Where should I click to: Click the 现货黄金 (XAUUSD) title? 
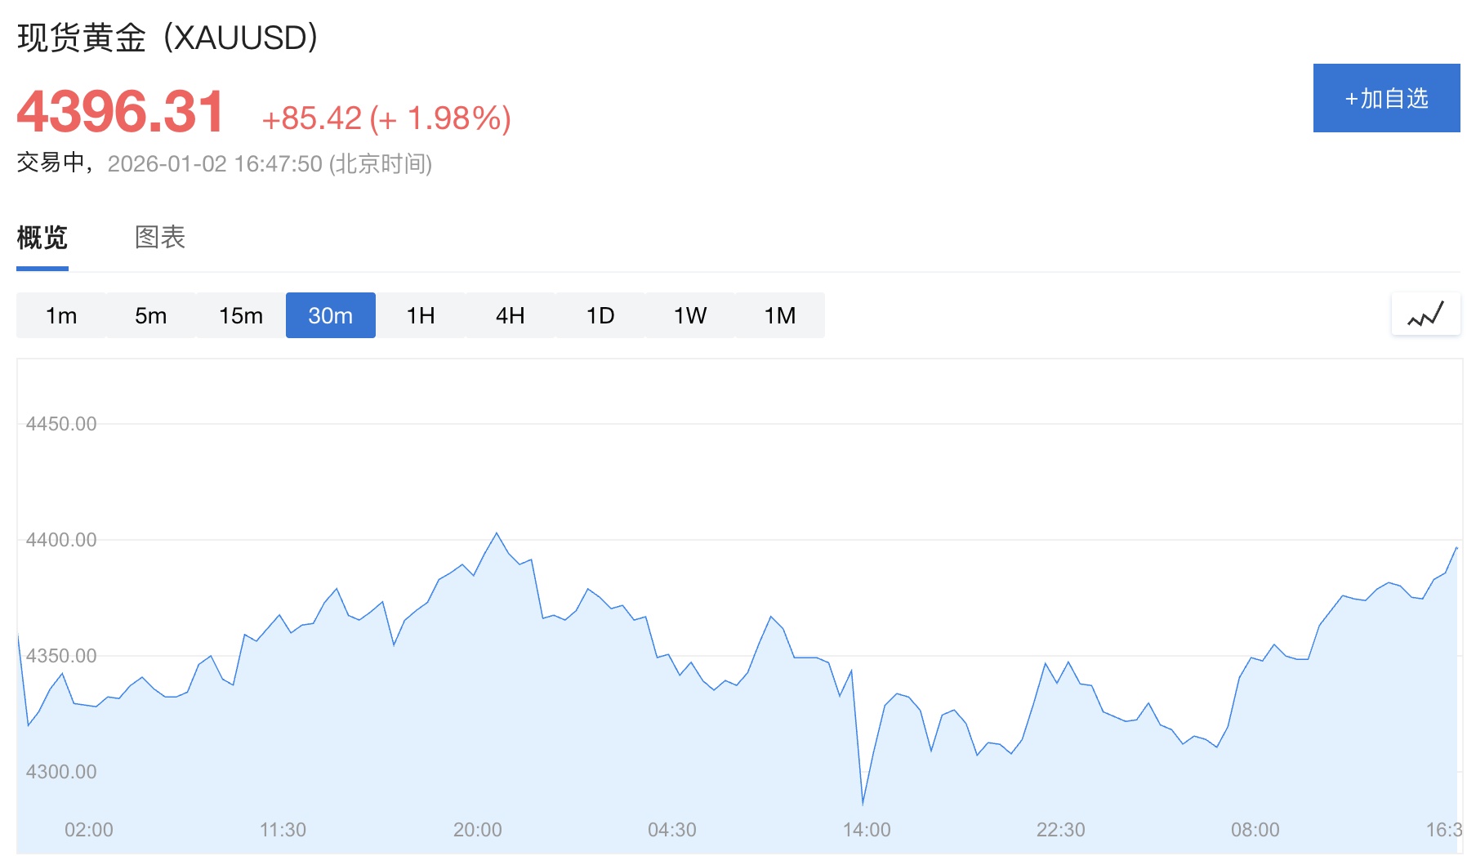tap(167, 38)
